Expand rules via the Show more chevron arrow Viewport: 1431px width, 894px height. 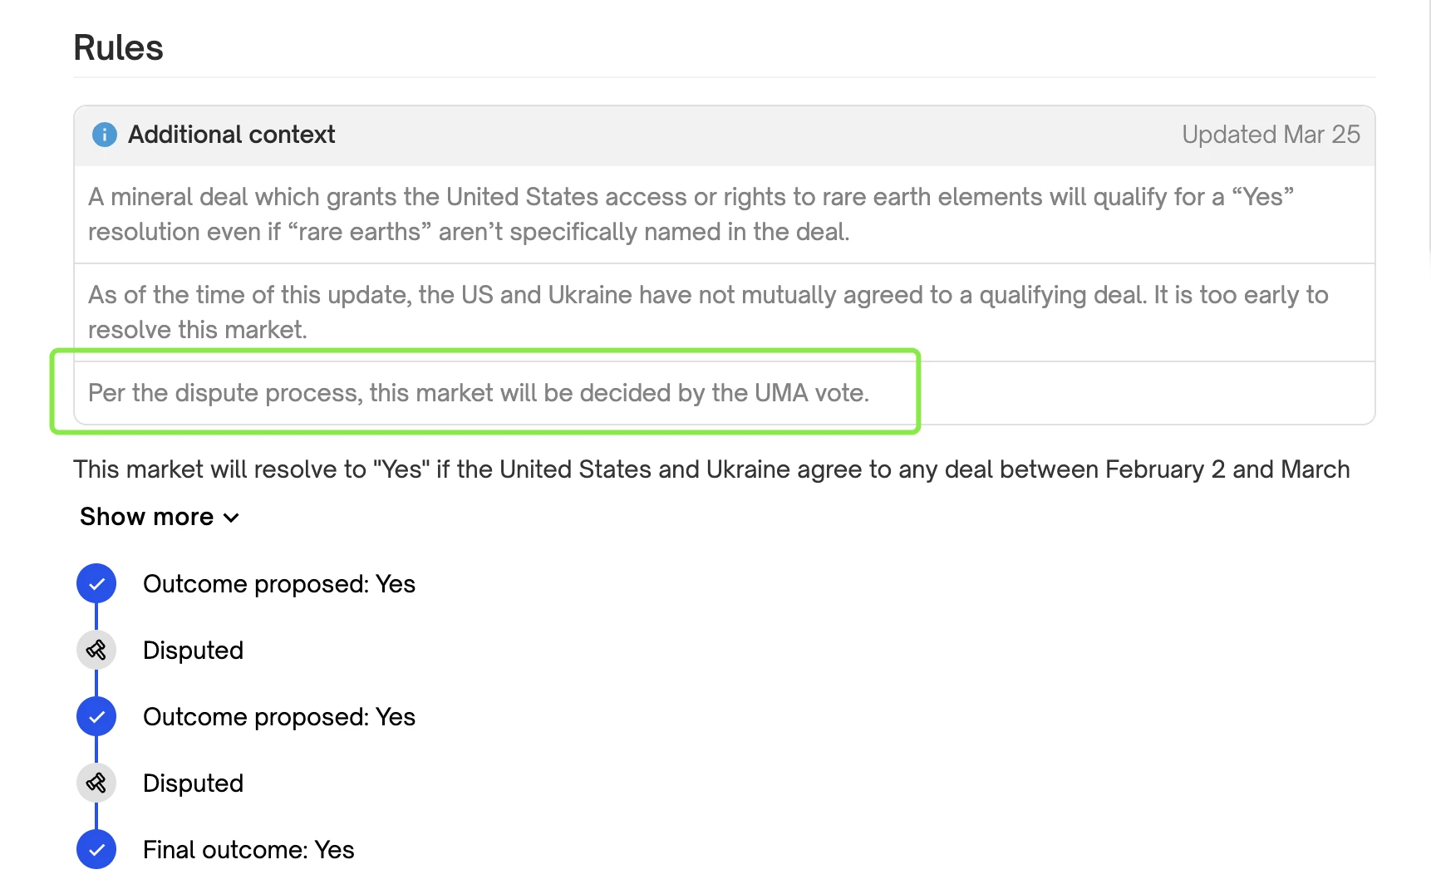click(232, 518)
